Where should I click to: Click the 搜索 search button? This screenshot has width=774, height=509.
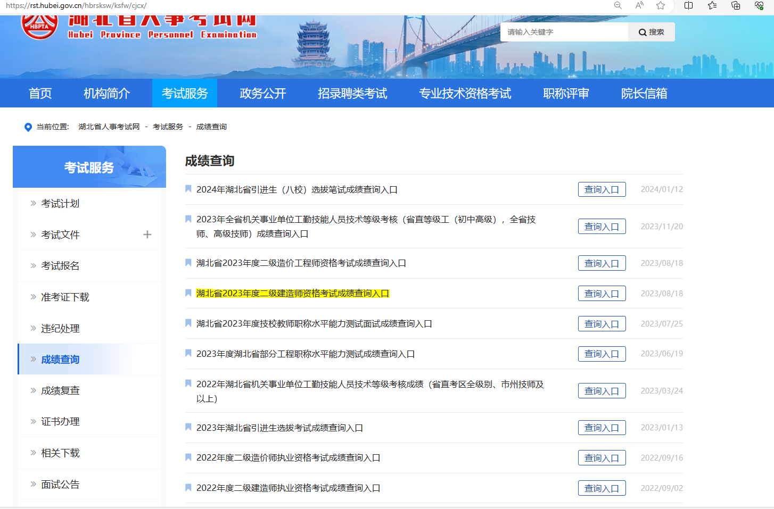[652, 32]
